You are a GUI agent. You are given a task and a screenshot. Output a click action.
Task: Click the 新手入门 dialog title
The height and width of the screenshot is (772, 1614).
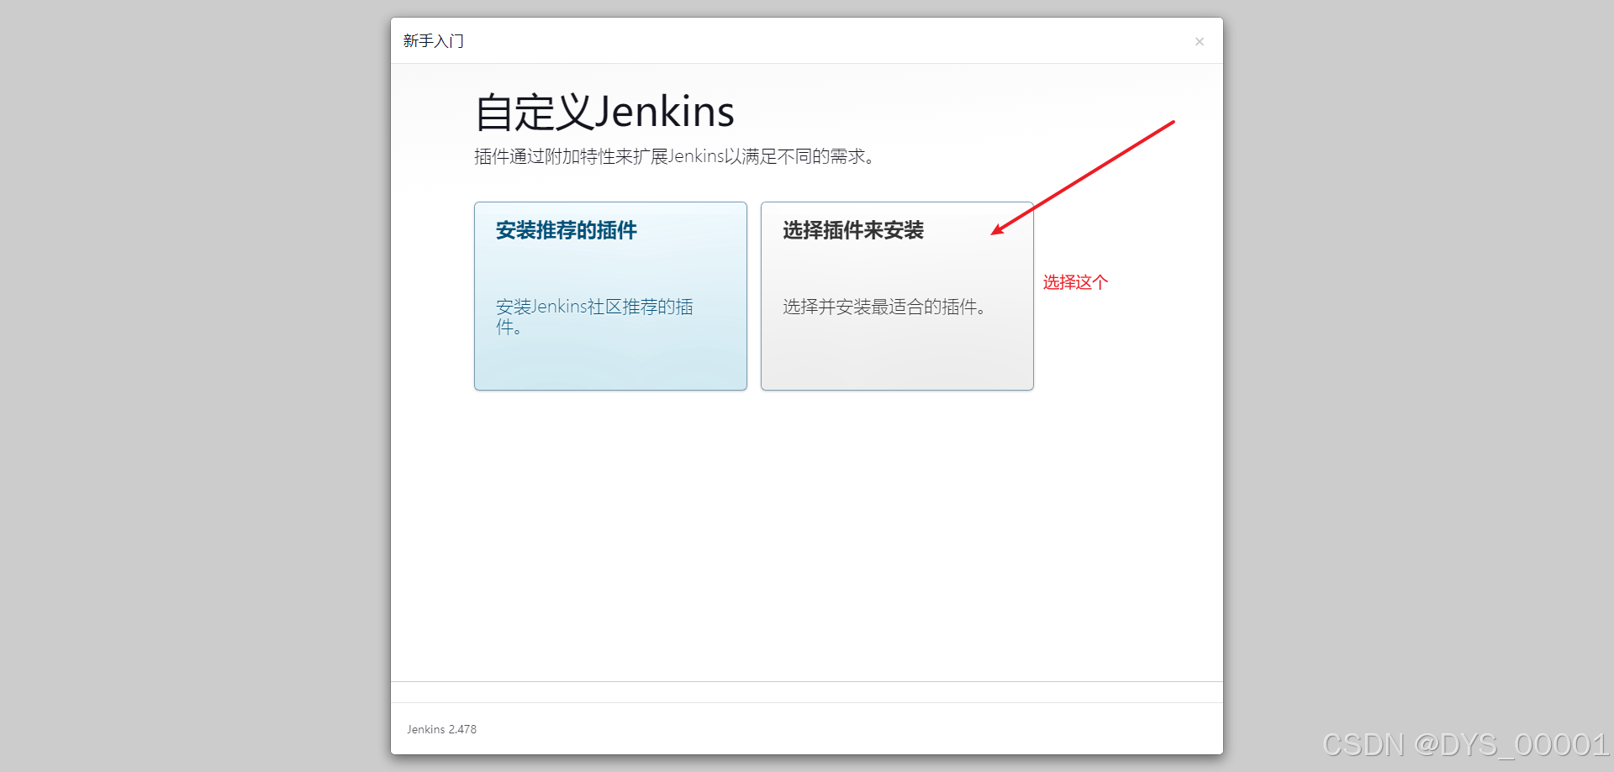(x=433, y=41)
